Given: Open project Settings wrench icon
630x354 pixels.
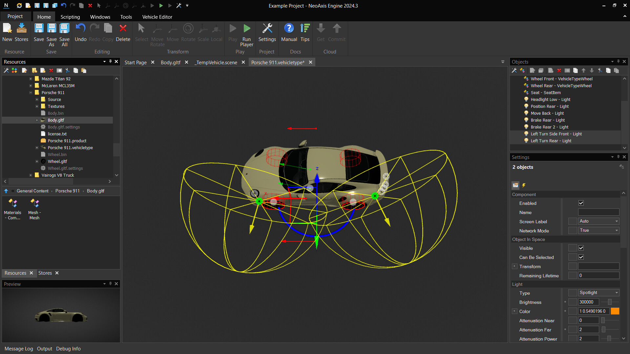Looking at the screenshot, I should coord(267,29).
